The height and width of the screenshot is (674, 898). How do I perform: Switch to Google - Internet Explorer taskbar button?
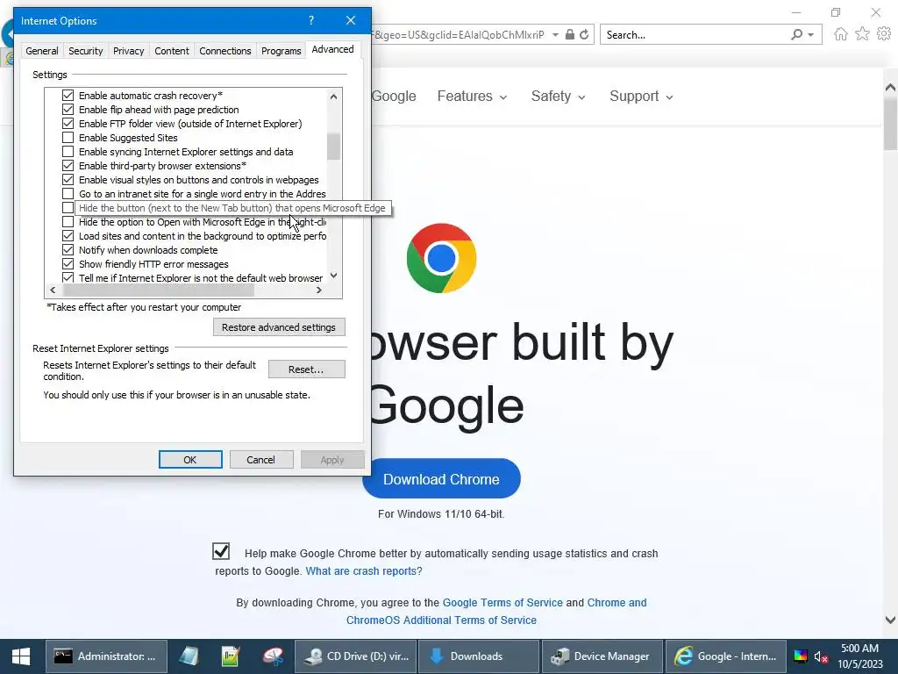(726, 656)
